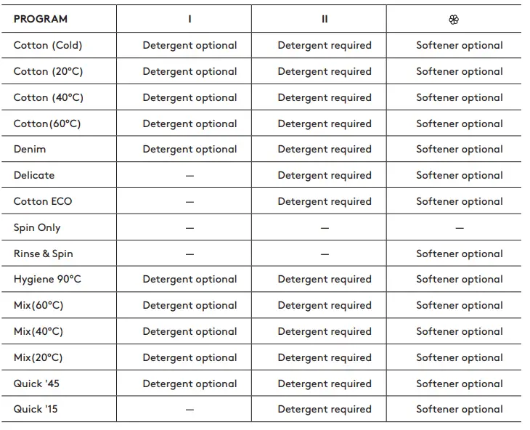Screen dimensions: 530x430
Task: Click the PROGRAM column header
Action: click(41, 19)
